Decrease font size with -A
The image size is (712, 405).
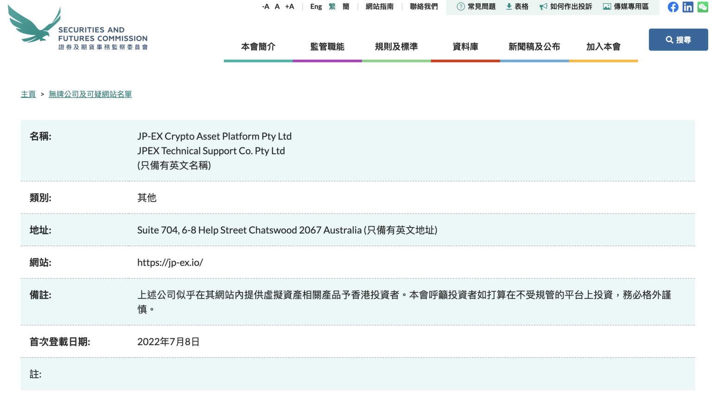pos(266,6)
